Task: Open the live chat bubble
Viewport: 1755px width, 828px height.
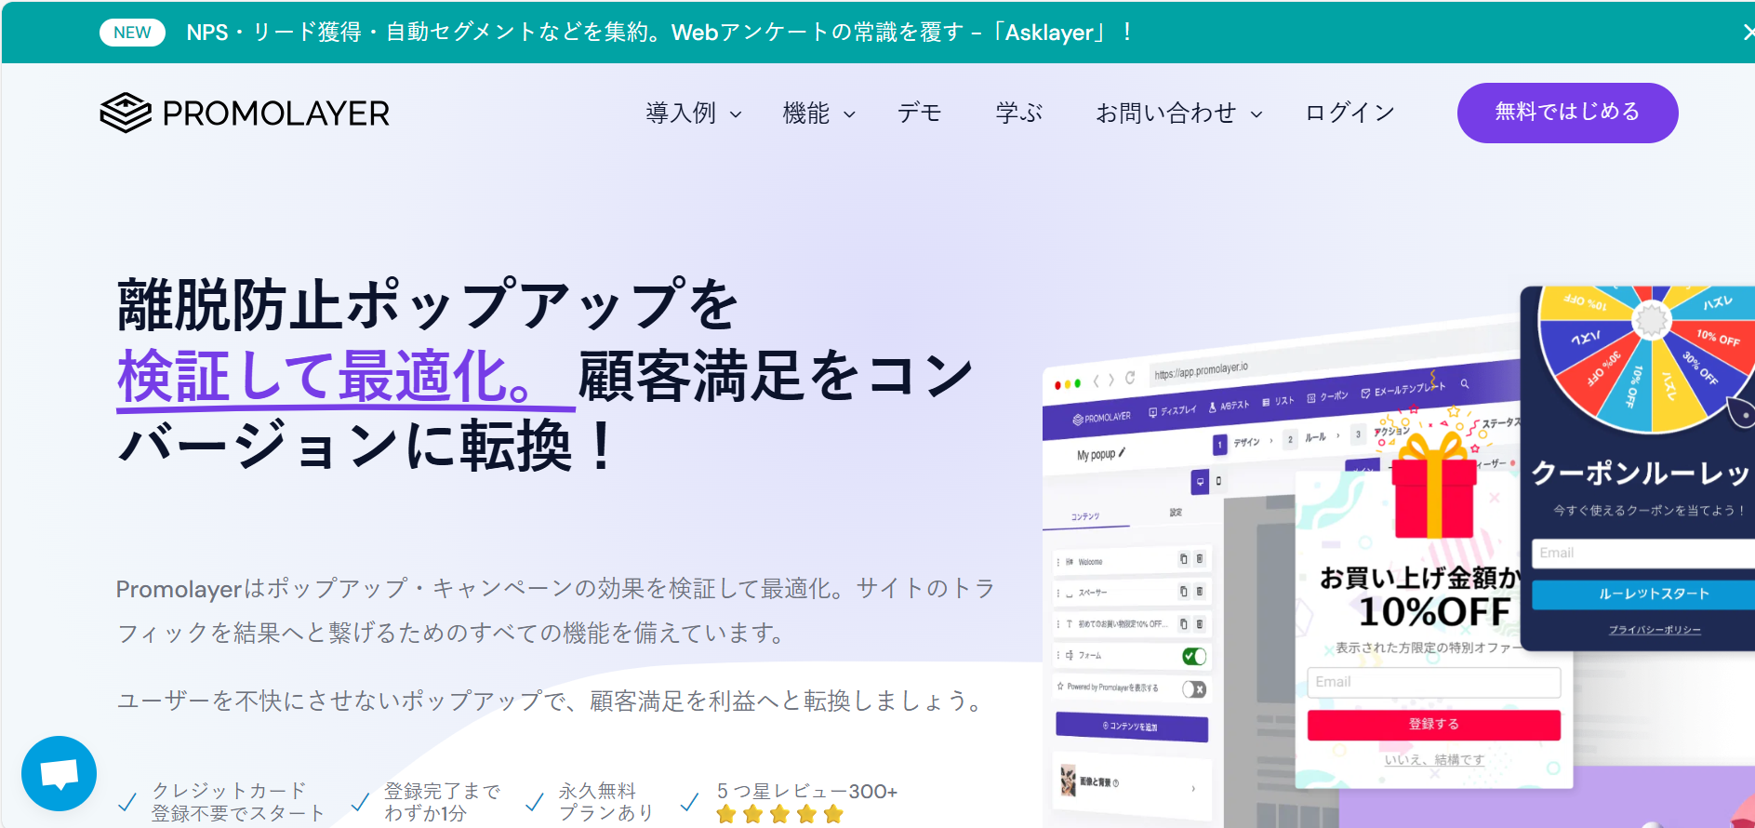Action: coord(59,773)
